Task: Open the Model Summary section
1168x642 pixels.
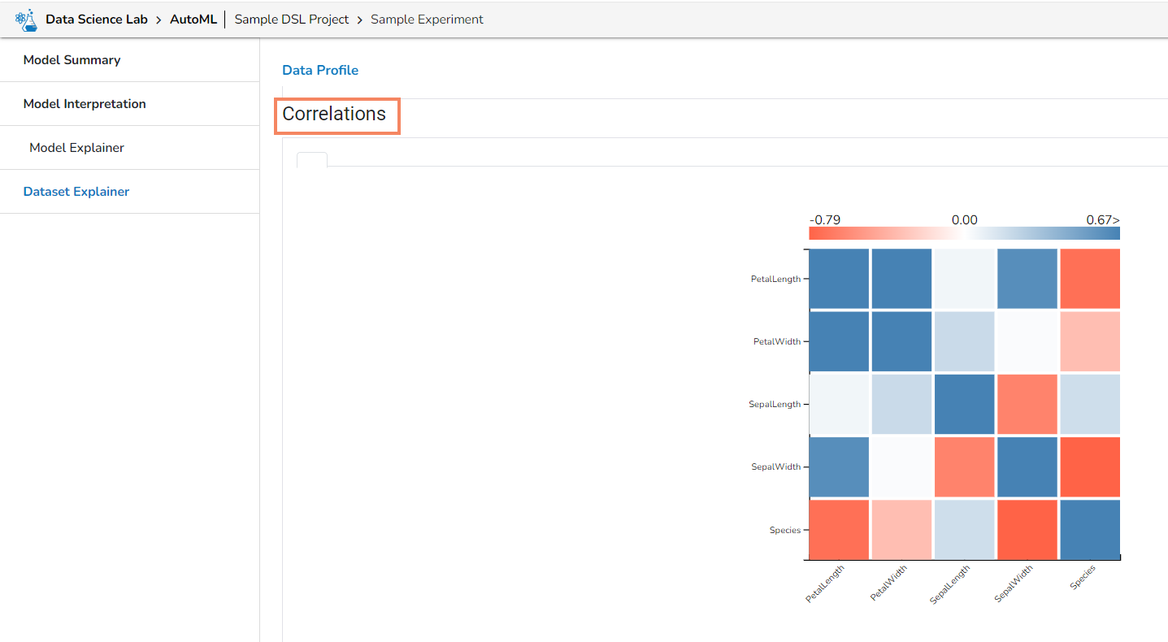Action: click(72, 60)
